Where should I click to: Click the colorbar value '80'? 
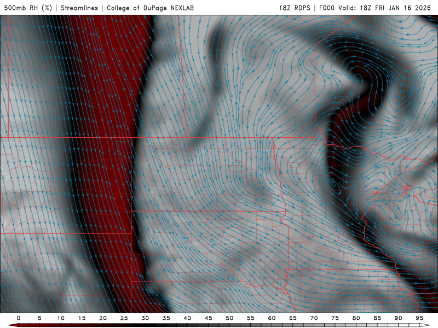coord(356,318)
